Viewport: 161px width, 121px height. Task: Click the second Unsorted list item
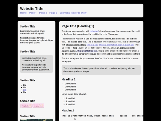(x=70, y=87)
